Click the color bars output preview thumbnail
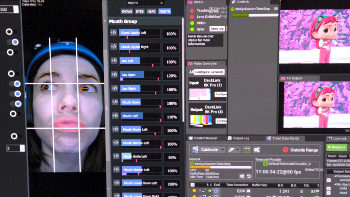Image resolution: width=350 pixels, height=197 pixels. (201, 120)
